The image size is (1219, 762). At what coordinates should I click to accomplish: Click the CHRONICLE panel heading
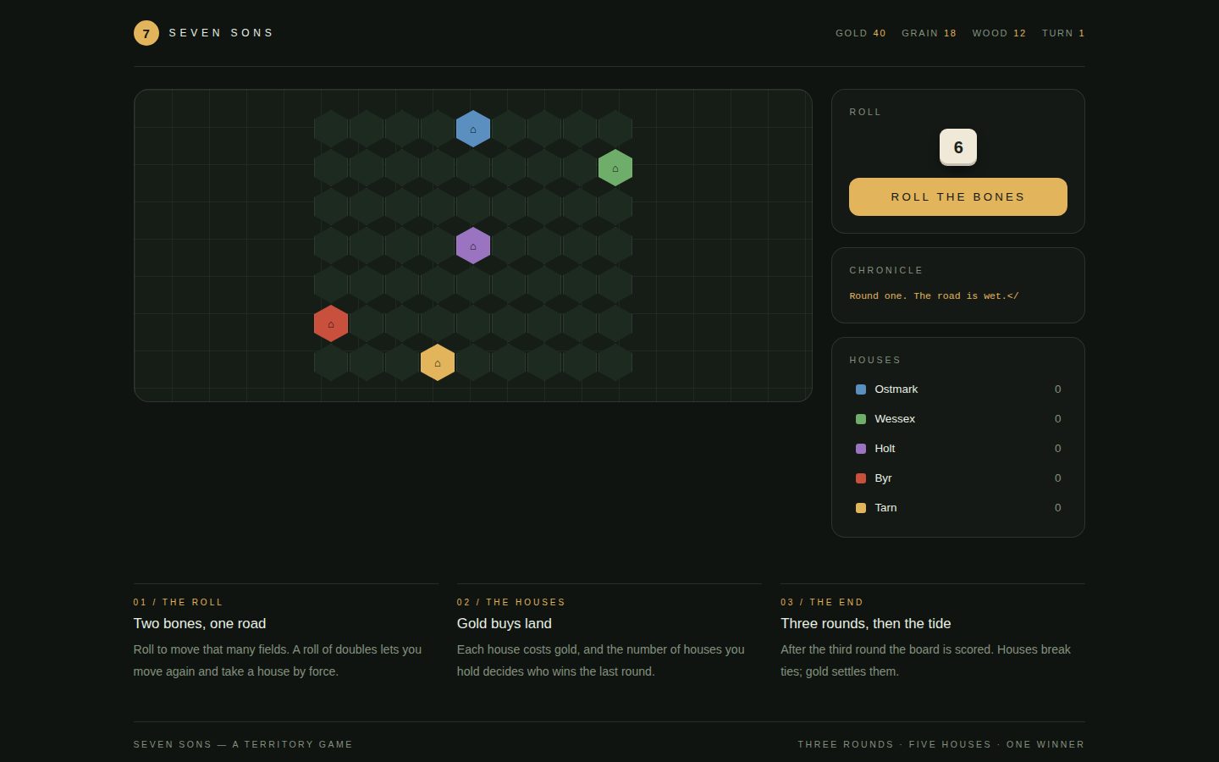point(886,270)
